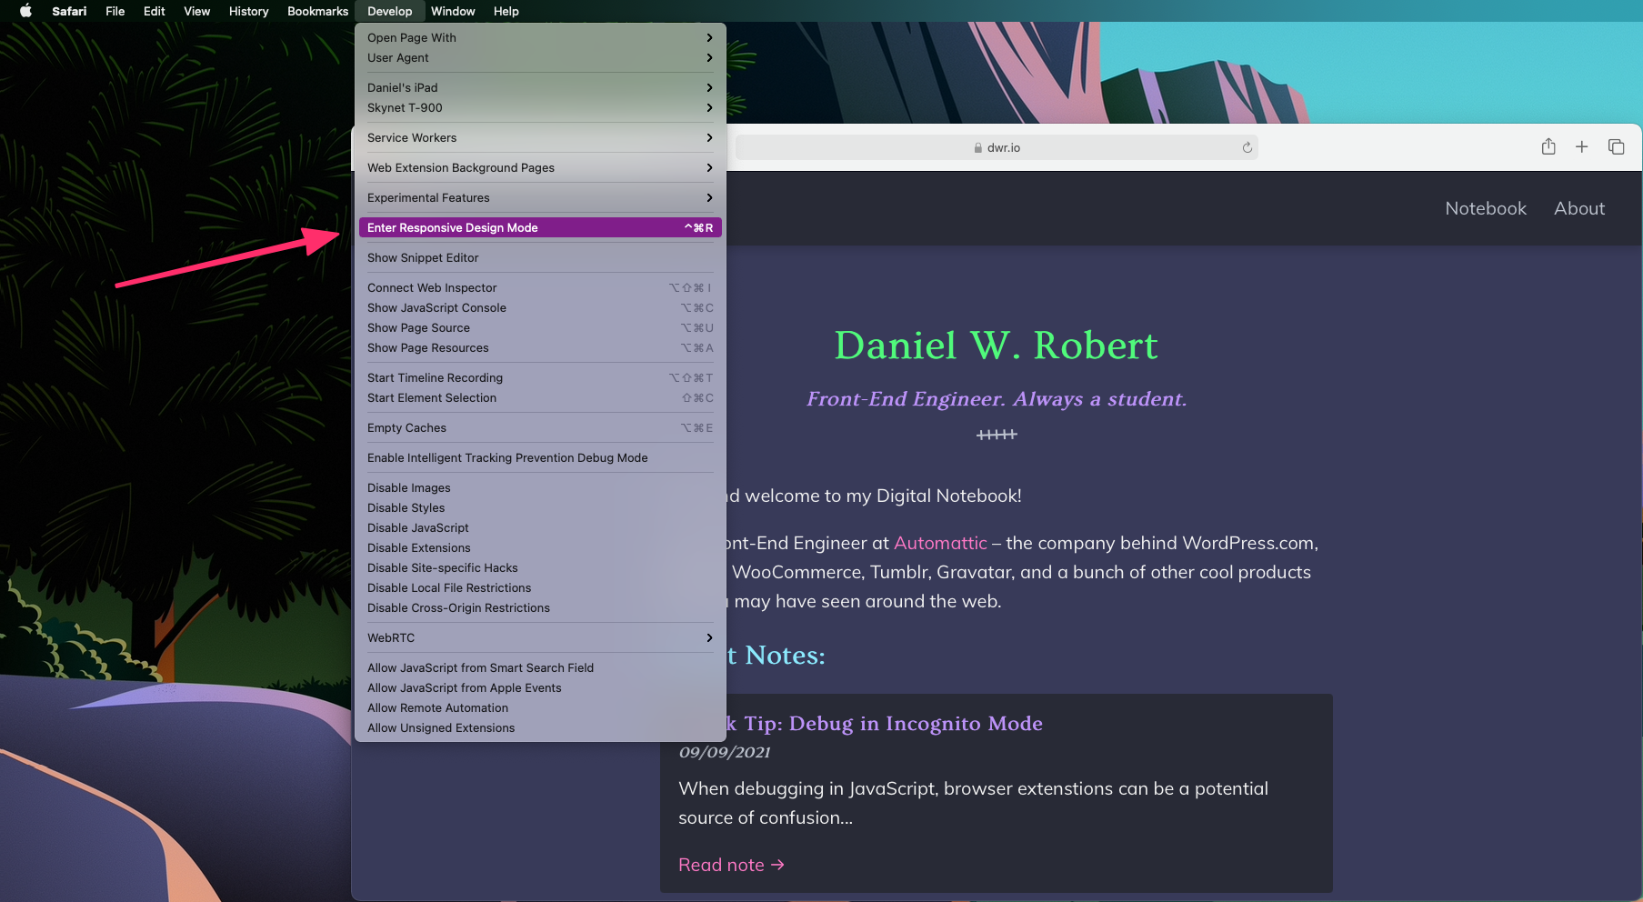Choose Empty Caches
Viewport: 1643px width, 902px height.
pos(540,427)
